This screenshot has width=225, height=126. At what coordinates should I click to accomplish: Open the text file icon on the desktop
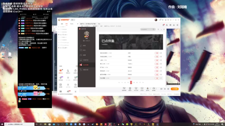click(10, 55)
